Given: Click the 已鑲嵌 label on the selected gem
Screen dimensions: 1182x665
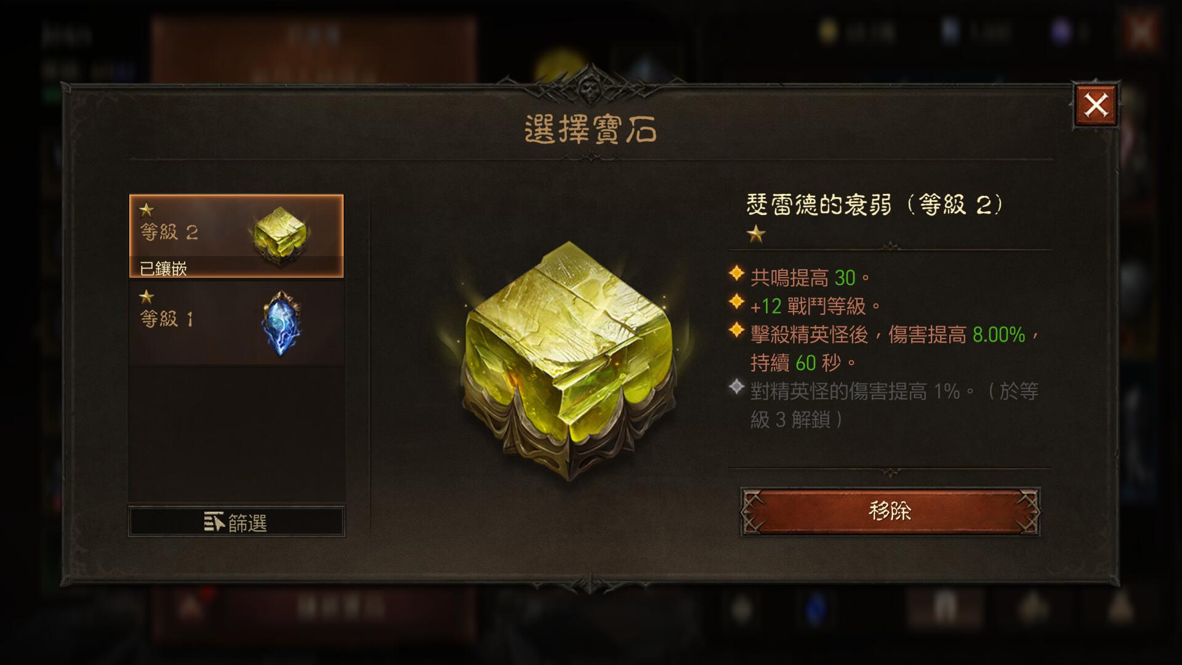Looking at the screenshot, I should point(163,268).
